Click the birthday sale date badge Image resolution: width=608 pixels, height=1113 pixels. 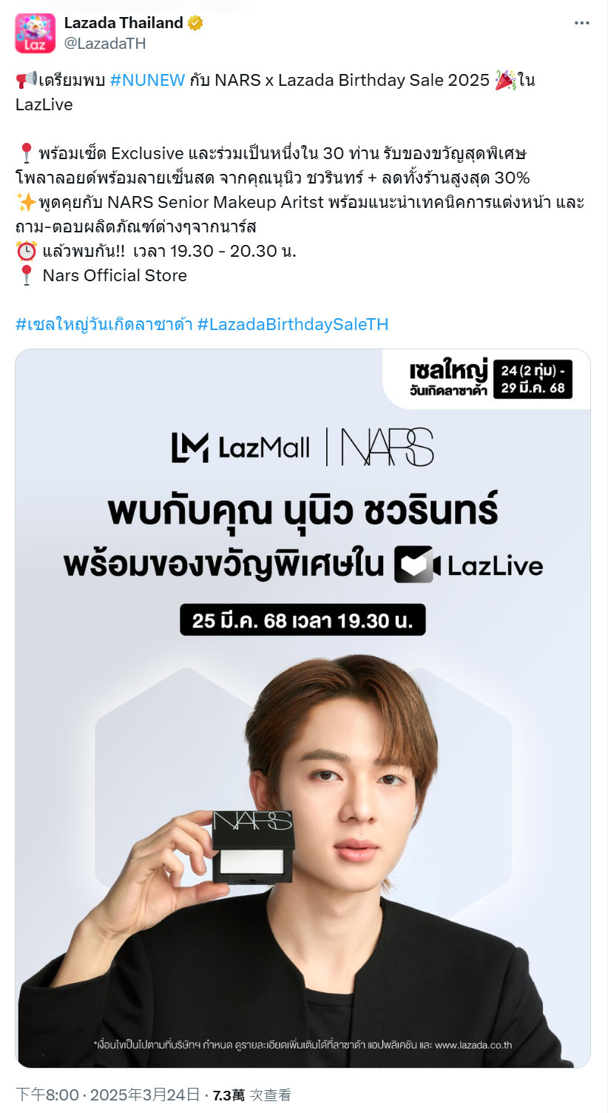[x=533, y=377]
